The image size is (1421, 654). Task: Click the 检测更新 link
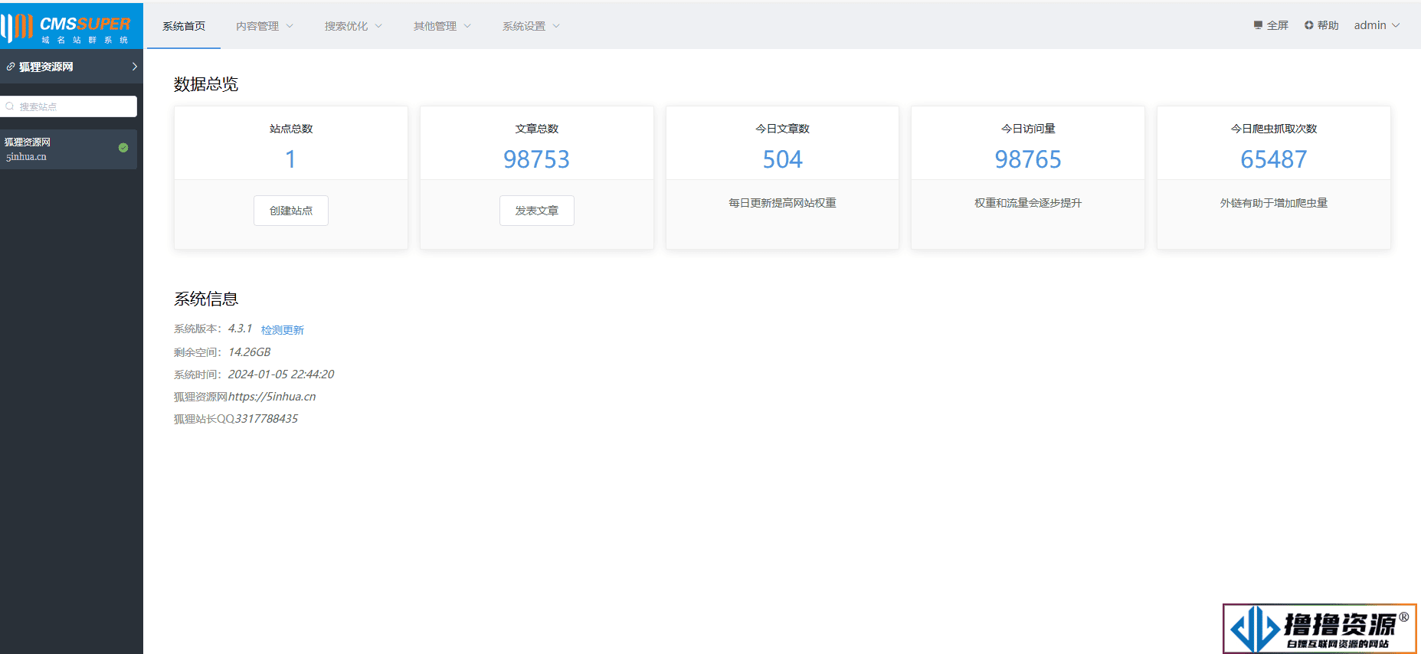point(283,330)
